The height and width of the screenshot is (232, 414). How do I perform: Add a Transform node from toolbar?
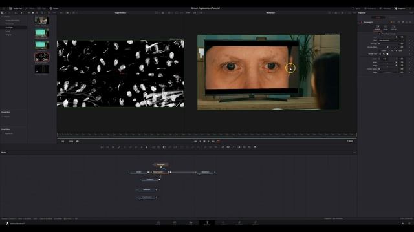click(x=175, y=147)
